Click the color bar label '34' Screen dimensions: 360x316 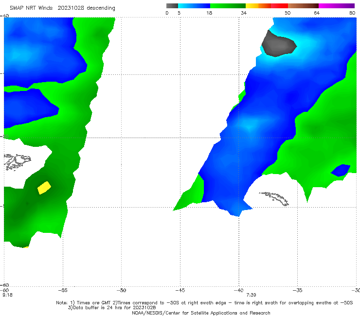point(244,13)
